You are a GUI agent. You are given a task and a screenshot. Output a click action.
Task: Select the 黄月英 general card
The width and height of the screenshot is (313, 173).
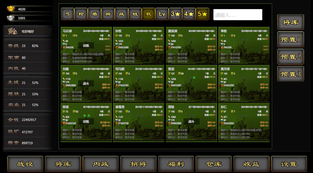(x=244, y=84)
